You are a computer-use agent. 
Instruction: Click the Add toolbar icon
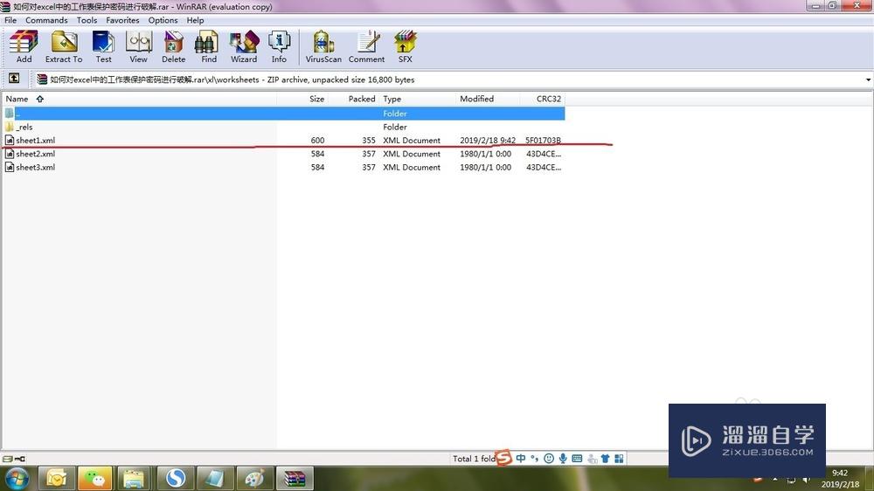[24, 47]
